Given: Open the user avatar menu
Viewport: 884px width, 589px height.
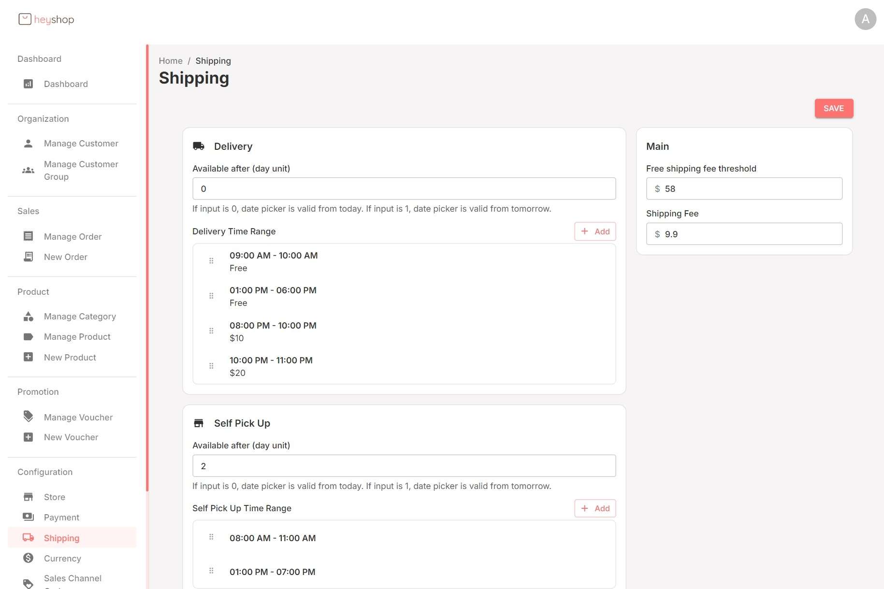Looking at the screenshot, I should [x=865, y=19].
